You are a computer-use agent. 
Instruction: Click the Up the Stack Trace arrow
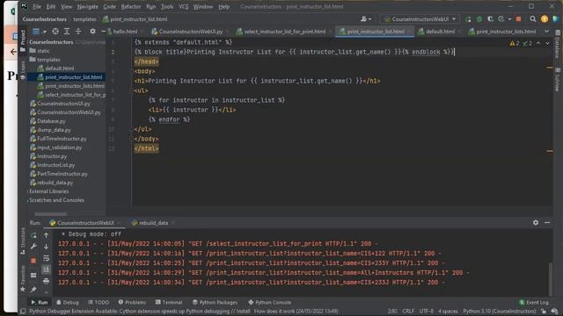coord(47,235)
